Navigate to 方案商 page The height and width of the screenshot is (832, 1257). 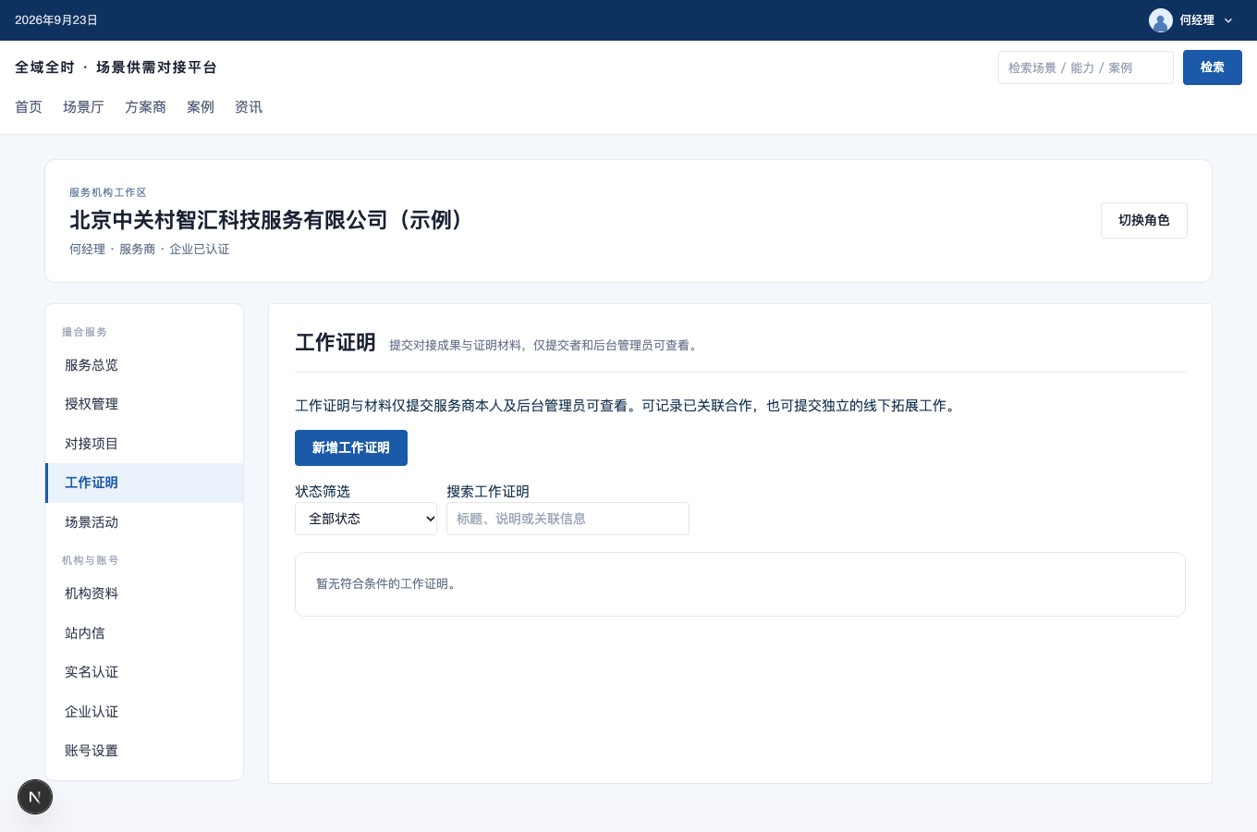click(x=145, y=107)
